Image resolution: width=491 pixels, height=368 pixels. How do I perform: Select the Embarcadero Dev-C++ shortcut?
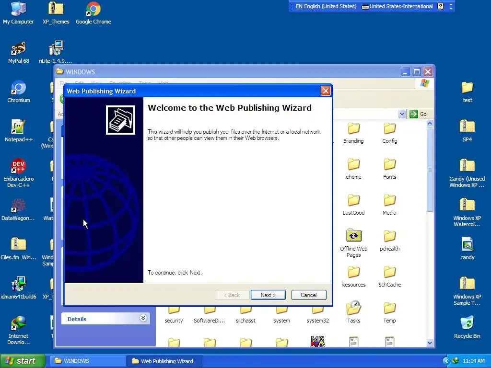(19, 173)
